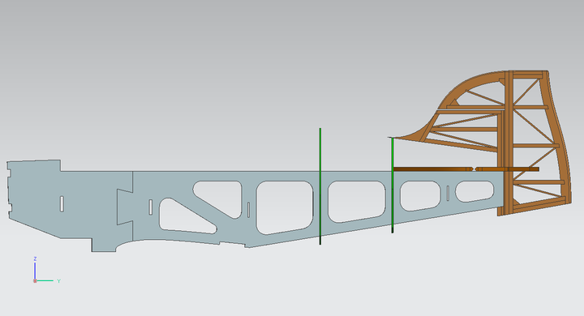Select the rounded cutout between the two green rods
584x316 pixels.
click(x=356, y=201)
